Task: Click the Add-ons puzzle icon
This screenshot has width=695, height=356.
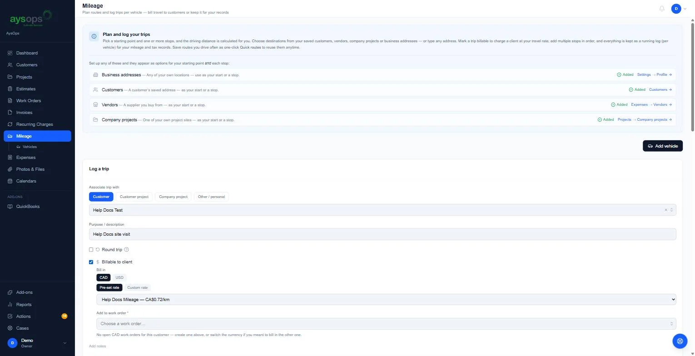Action: point(10,292)
